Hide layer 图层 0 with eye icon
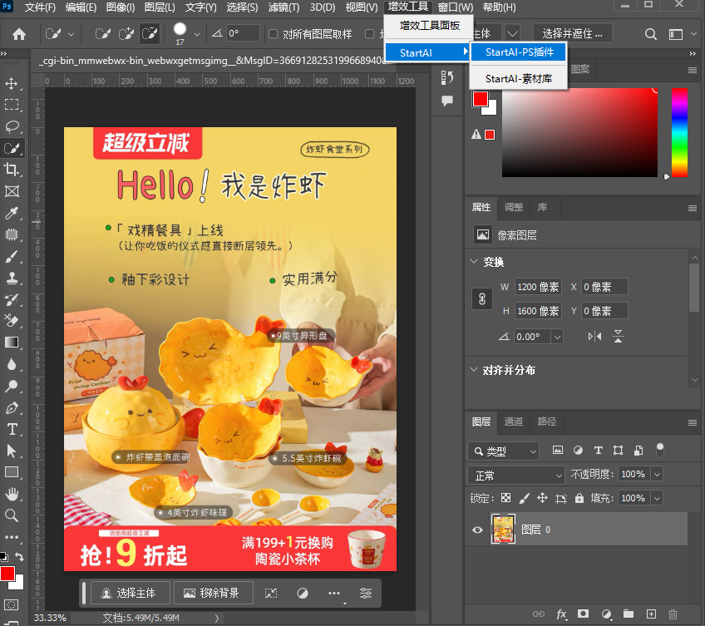This screenshot has width=705, height=626. (x=477, y=530)
